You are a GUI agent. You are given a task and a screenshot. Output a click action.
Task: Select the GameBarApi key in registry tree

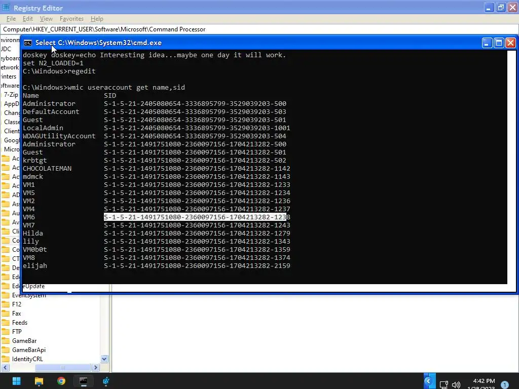[x=29, y=350]
